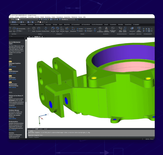The height and width of the screenshot is (155, 163).
Task: Open the Modellierung workspace dropdown
Action: tap(68, 19)
